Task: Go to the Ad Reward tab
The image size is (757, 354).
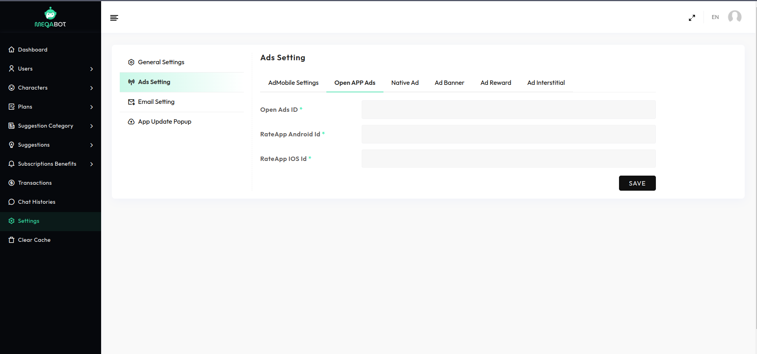Action: tap(496, 83)
